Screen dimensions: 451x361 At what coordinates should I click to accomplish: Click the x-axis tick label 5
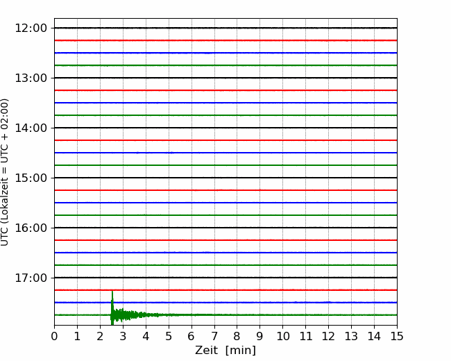click(169, 336)
